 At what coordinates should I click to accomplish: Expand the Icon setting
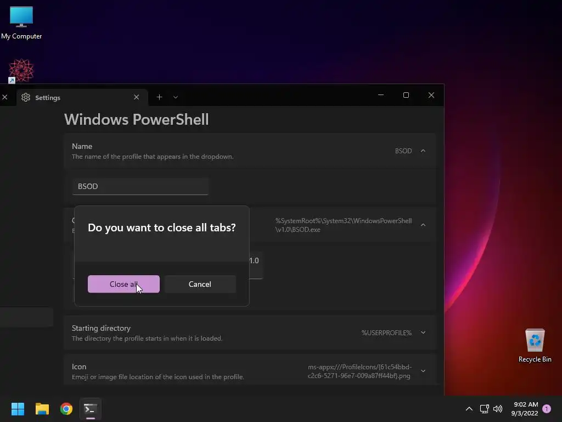click(x=423, y=371)
